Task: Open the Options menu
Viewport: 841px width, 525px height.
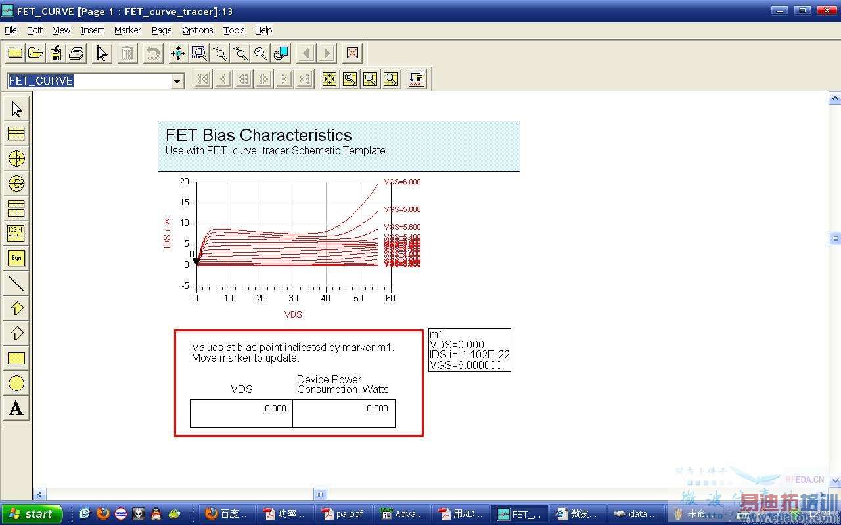Action: tap(198, 30)
